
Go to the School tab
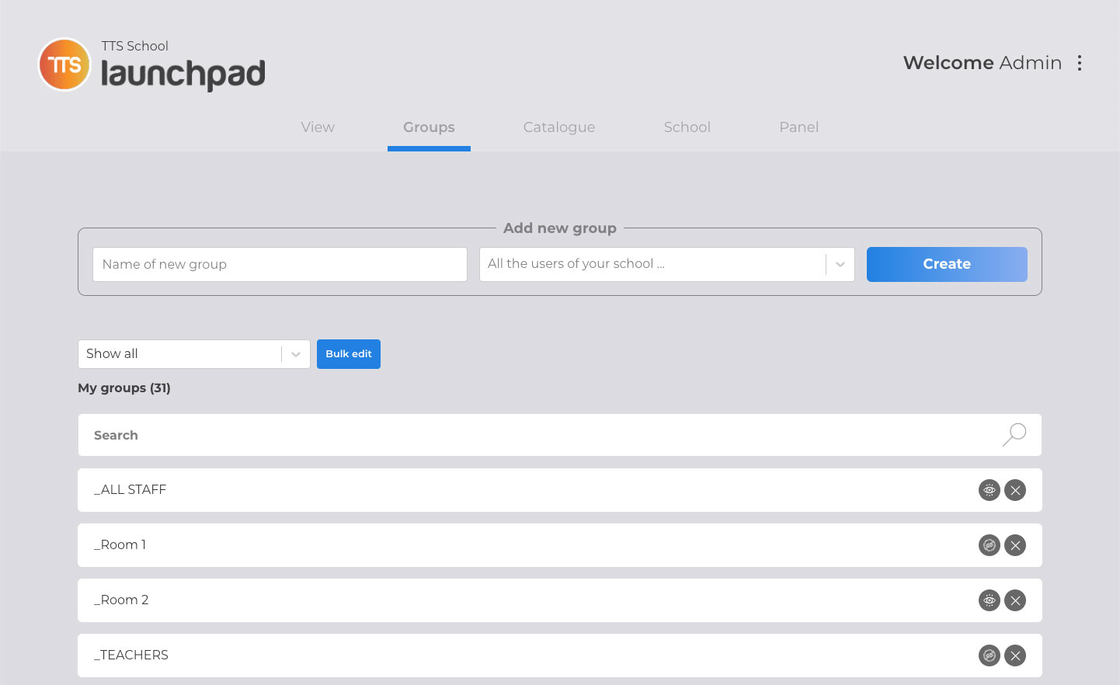point(687,127)
